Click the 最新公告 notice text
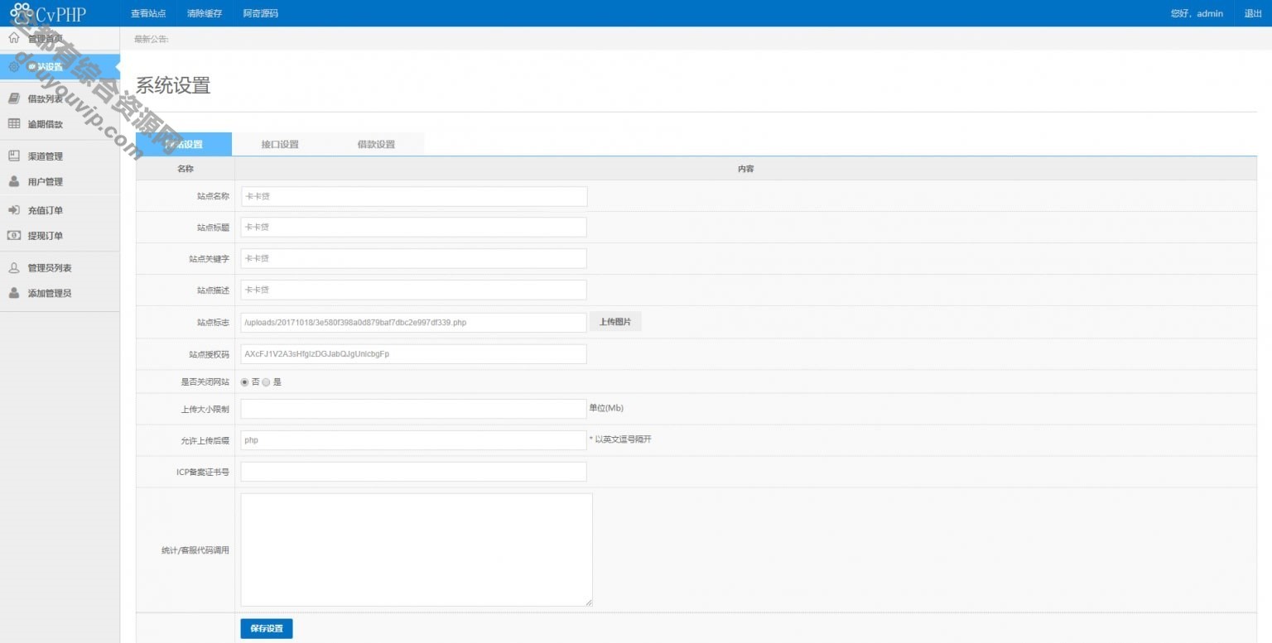Image resolution: width=1272 pixels, height=643 pixels. [152, 39]
